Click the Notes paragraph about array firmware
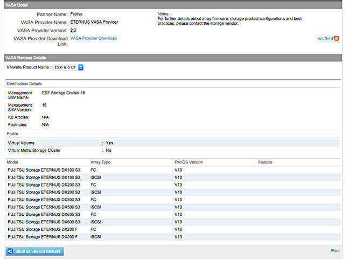 [x=229, y=21]
